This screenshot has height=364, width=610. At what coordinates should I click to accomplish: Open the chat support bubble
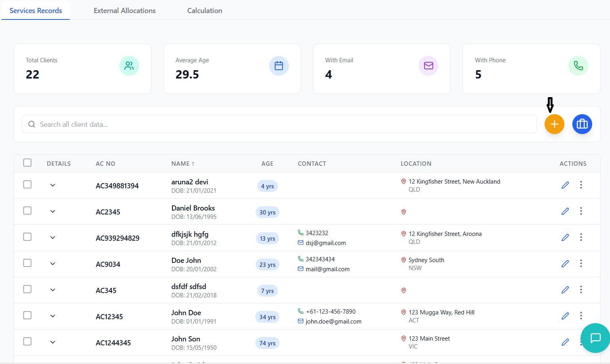coord(595,338)
